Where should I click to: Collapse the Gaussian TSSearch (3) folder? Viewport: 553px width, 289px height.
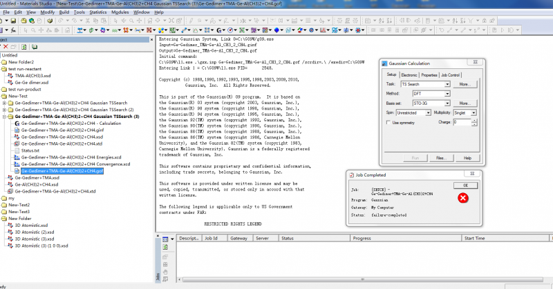5,117
